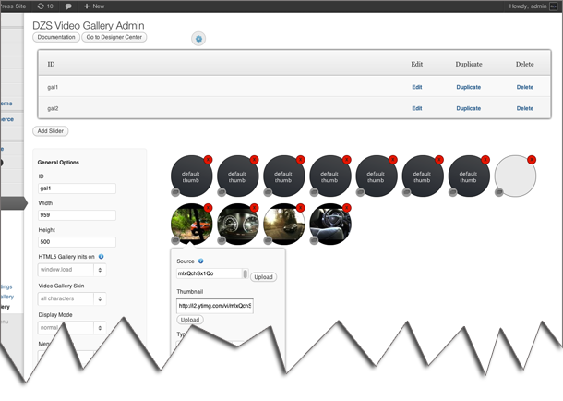The width and height of the screenshot is (563, 401).
Task: Click gray handle of first default thumb
Action: point(175,192)
